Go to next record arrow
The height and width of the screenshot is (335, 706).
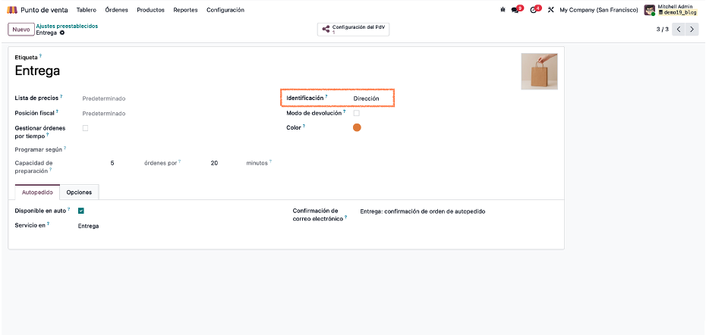pos(692,30)
